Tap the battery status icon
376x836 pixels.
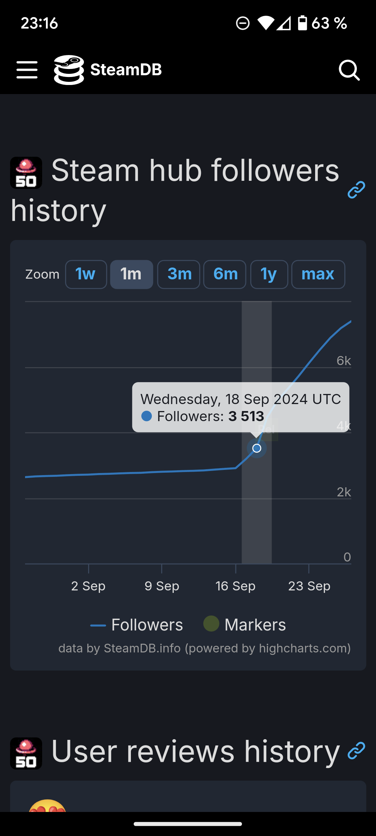tap(303, 23)
